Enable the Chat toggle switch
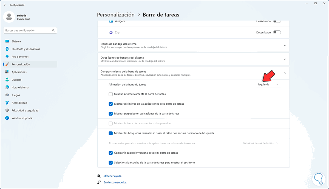 pyautogui.click(x=277, y=32)
